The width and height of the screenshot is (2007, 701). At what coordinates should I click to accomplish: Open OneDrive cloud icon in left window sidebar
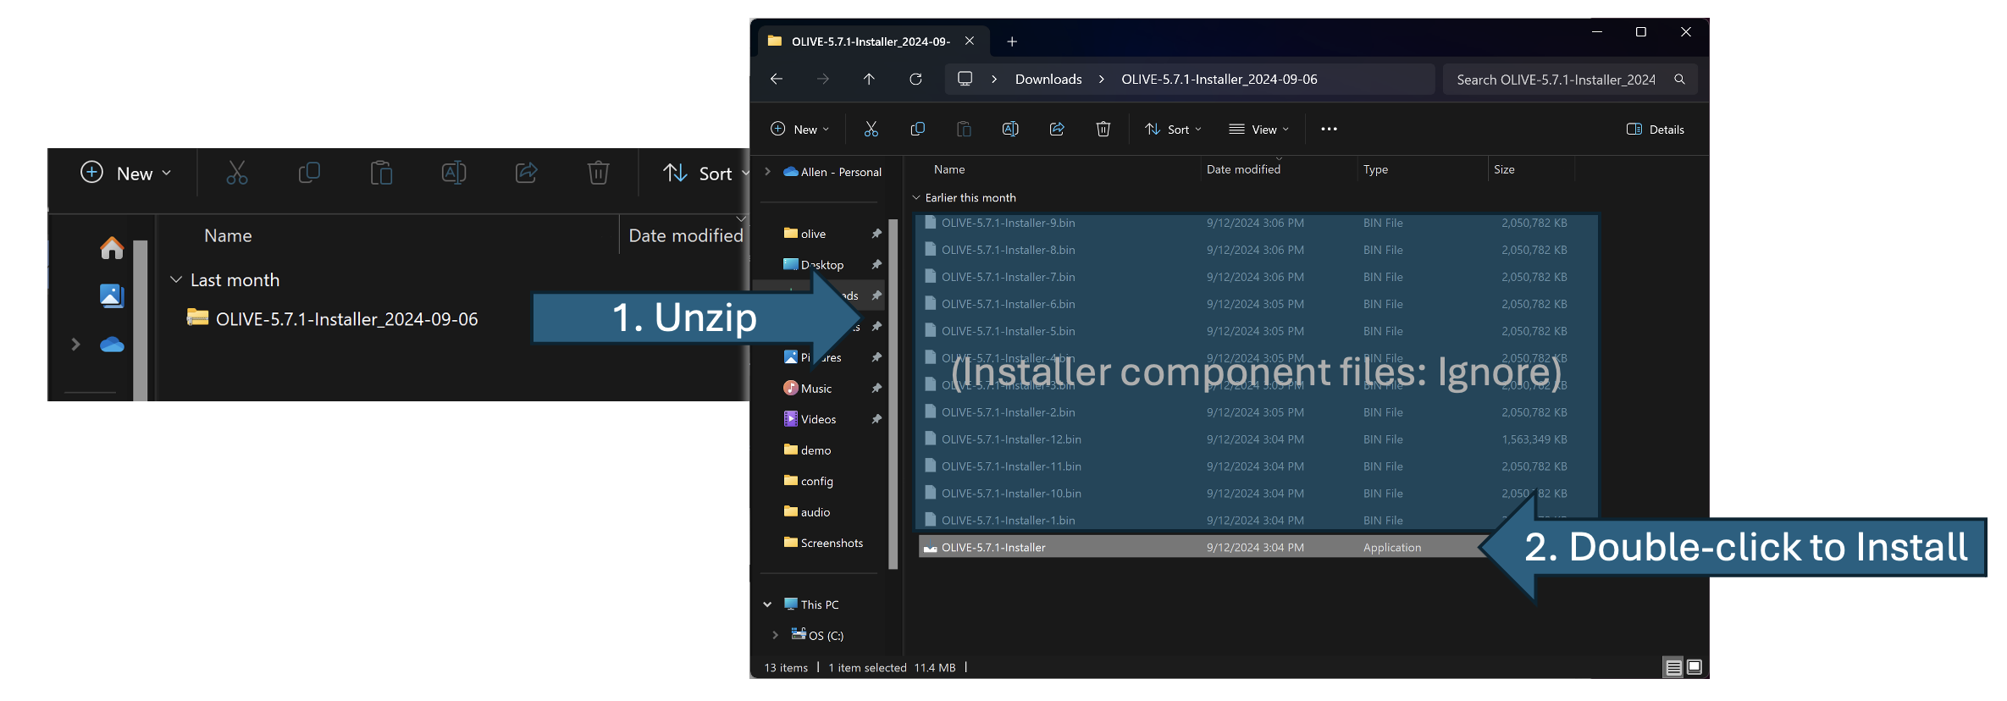112,345
